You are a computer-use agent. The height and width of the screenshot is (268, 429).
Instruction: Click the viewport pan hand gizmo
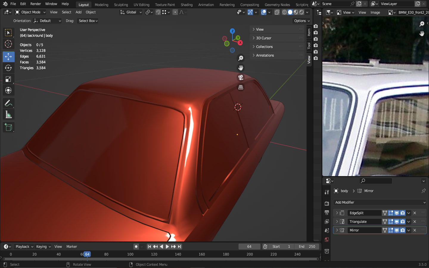[x=241, y=68]
